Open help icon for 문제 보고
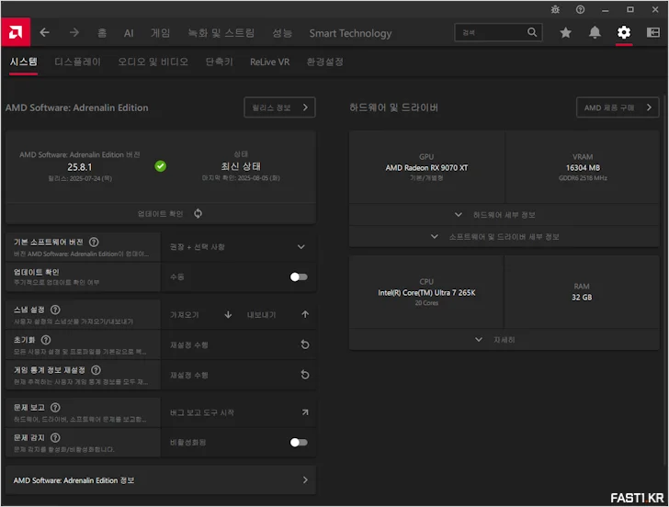Viewport: 669px width, 507px height. click(x=55, y=408)
